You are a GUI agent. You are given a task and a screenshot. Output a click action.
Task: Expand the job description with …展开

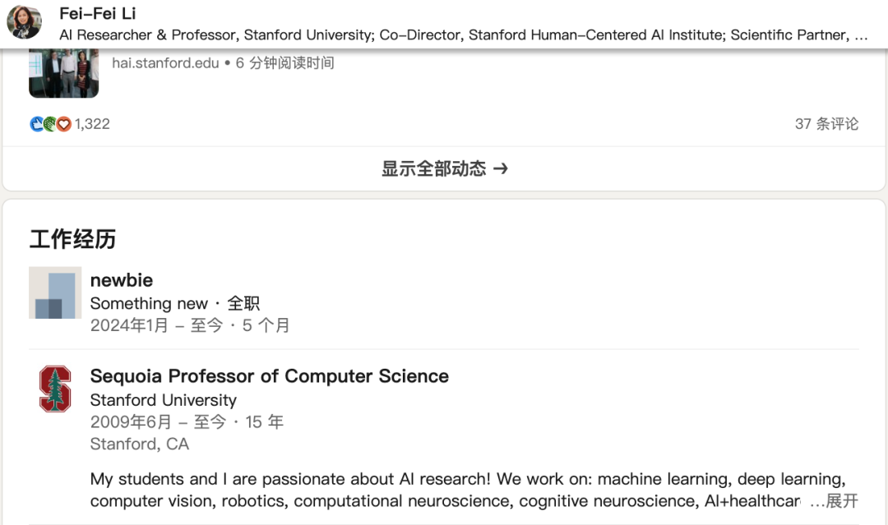[x=835, y=501]
